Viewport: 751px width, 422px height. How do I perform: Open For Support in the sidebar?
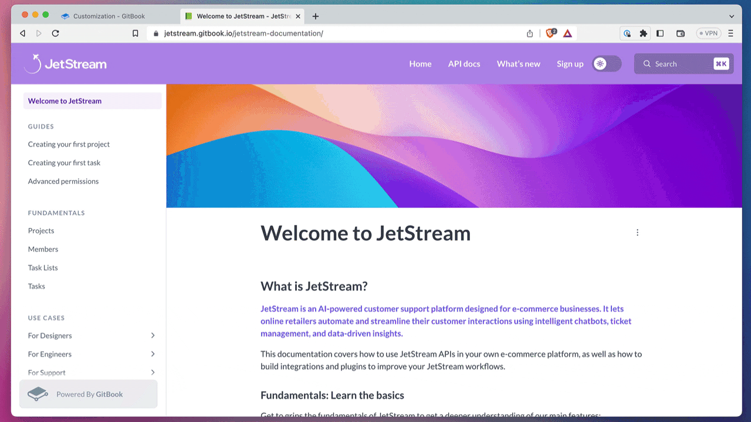(x=47, y=372)
